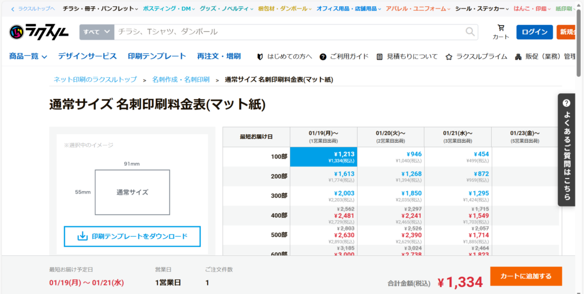
Task: Expand the 商品一覧 menu
Action: pos(28,56)
